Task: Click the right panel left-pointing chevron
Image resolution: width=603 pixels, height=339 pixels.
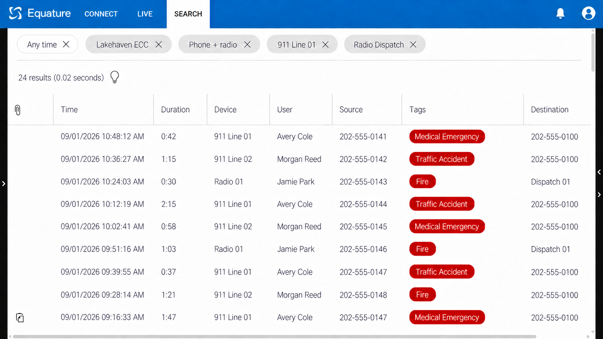Action: coord(599,172)
